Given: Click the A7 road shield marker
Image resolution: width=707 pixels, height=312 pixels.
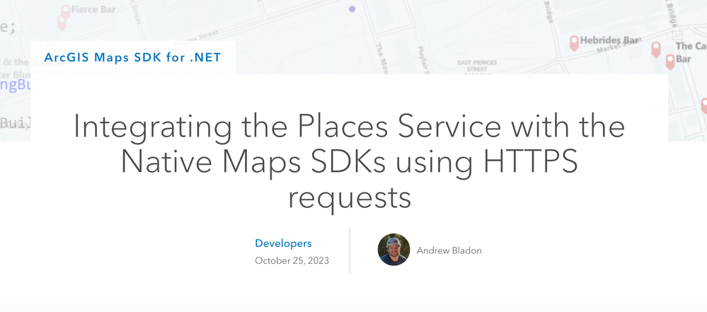Looking at the screenshot, I should pos(677,34).
